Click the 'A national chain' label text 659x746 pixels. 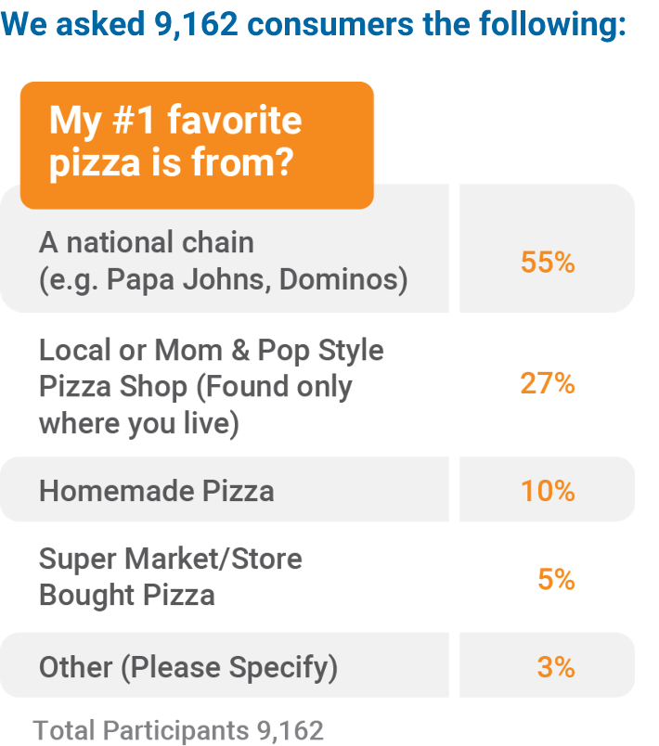point(147,242)
